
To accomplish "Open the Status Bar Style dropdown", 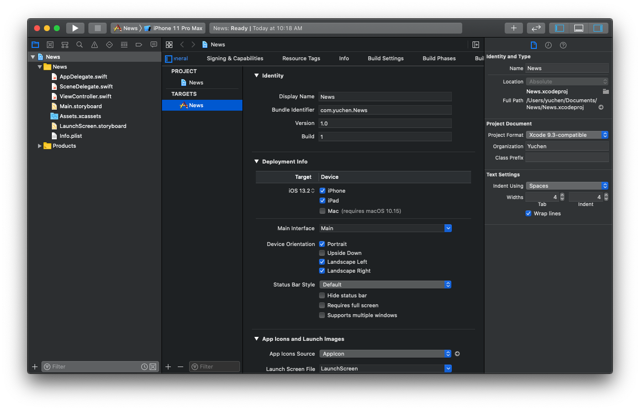I will click(x=385, y=285).
